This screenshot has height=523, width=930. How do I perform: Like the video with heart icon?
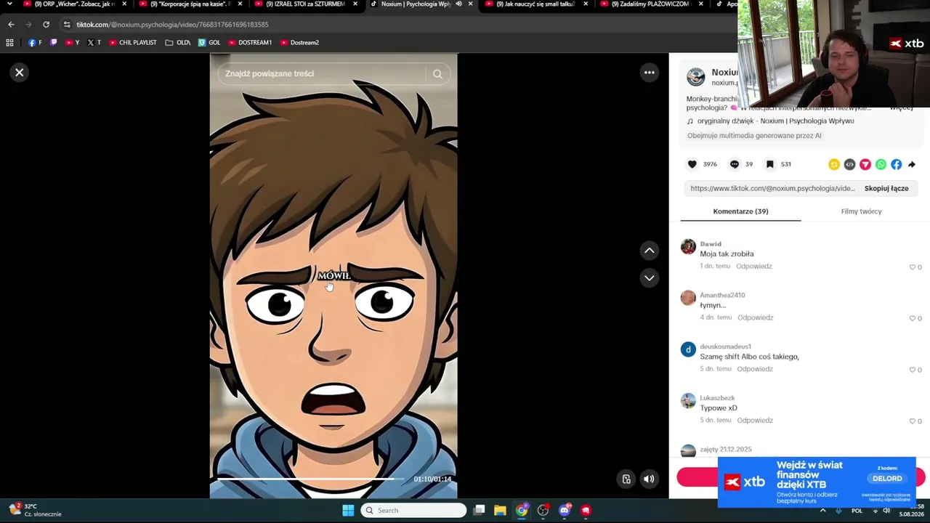click(x=692, y=164)
